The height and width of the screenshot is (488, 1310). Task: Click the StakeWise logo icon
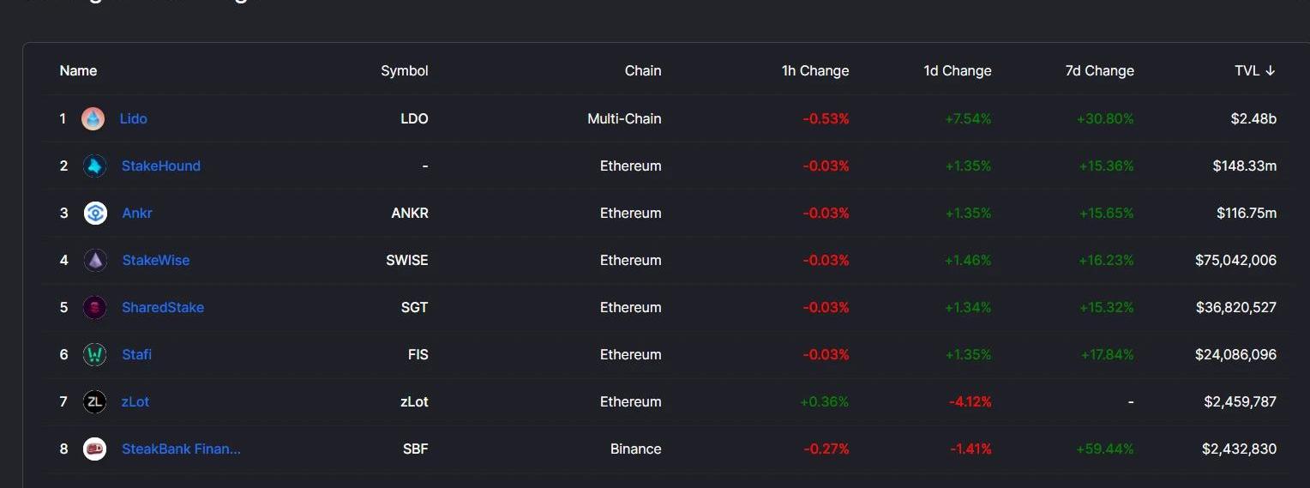(x=95, y=260)
